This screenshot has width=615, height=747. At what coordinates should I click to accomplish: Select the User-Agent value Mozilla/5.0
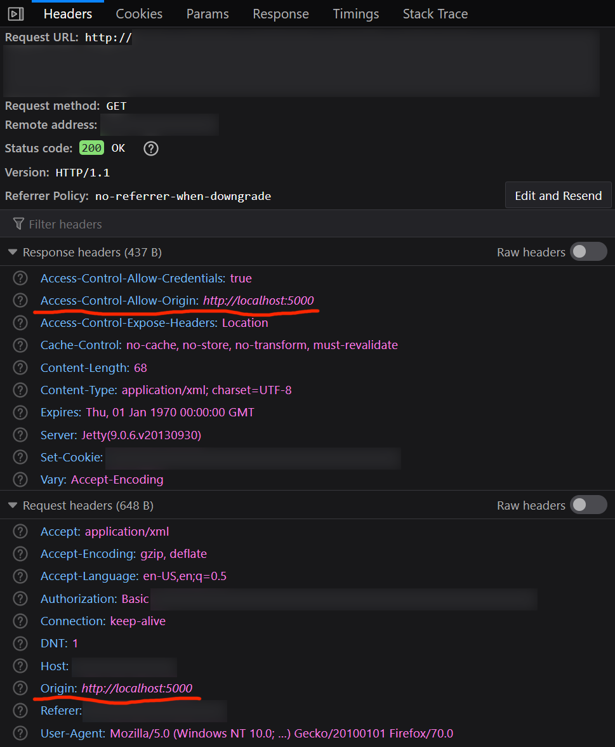pos(140,733)
